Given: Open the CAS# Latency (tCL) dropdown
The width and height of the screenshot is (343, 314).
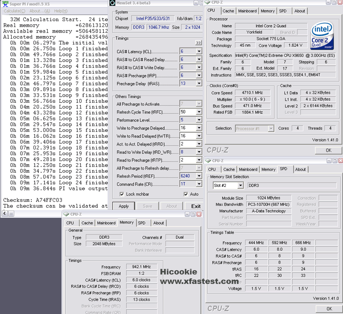Looking at the screenshot, I should [199, 51].
